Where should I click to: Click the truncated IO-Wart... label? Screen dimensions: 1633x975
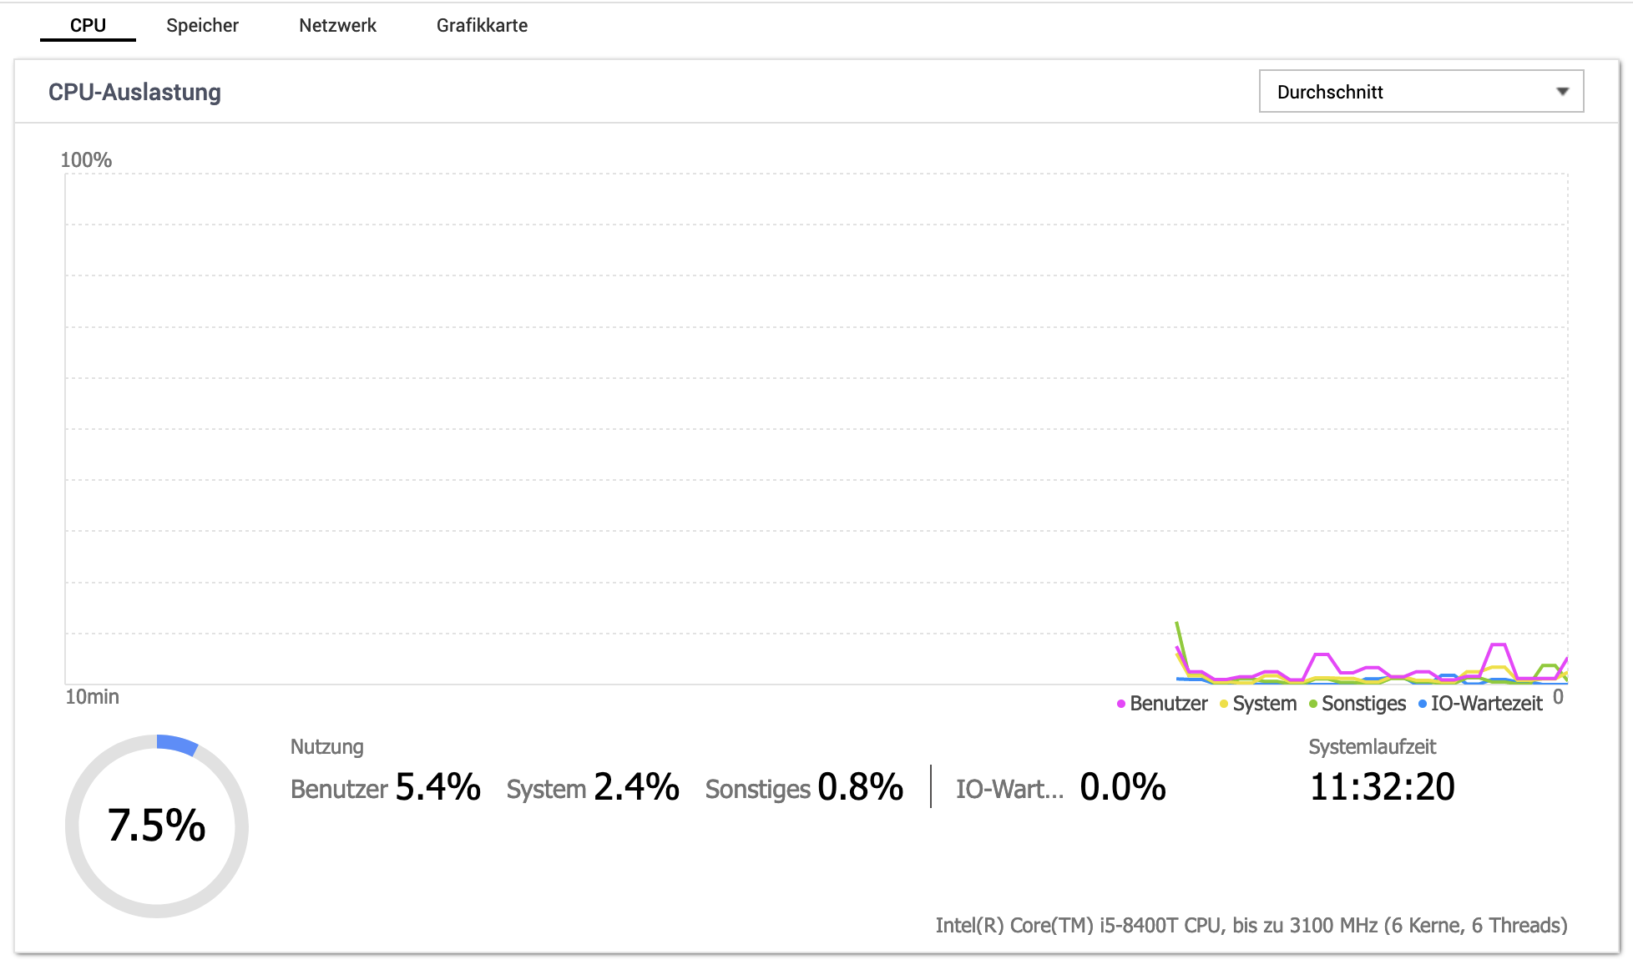pos(1009,789)
